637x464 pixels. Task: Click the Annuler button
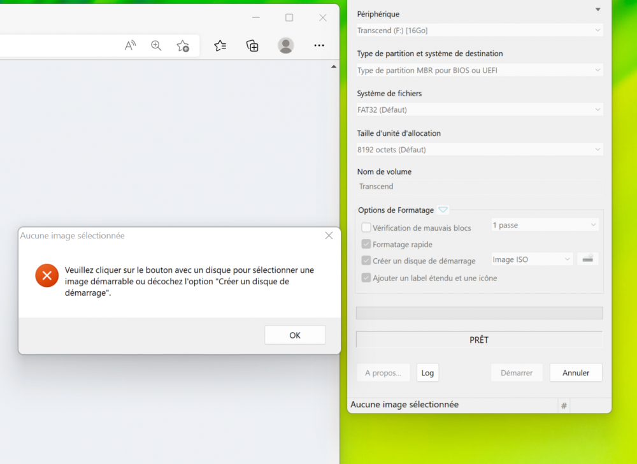(x=576, y=373)
